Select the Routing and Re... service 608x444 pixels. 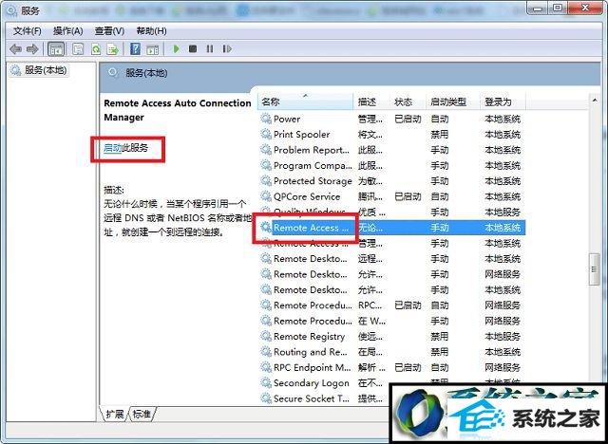point(391,352)
